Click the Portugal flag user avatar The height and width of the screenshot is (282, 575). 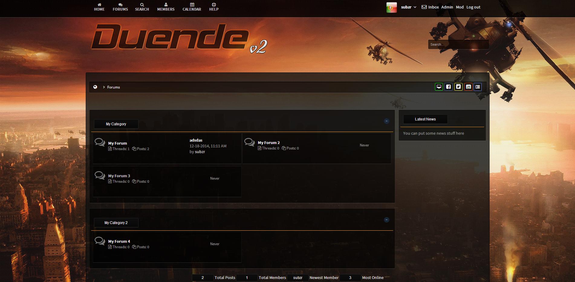pyautogui.click(x=391, y=7)
